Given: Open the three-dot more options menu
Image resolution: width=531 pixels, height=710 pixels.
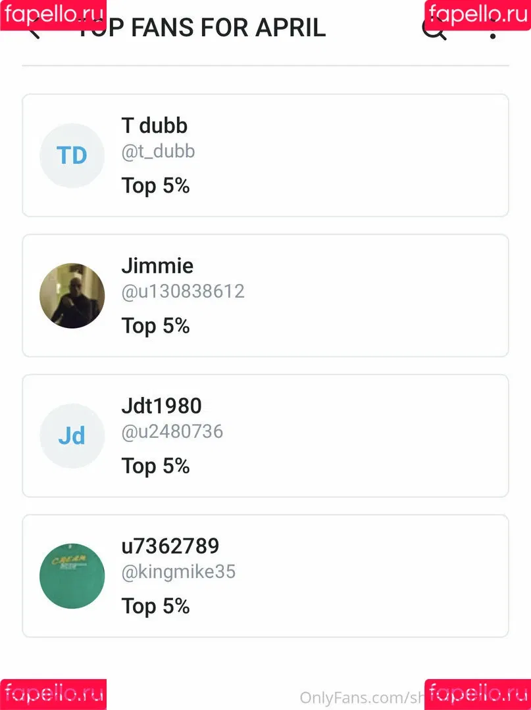Looking at the screenshot, I should click(x=493, y=28).
